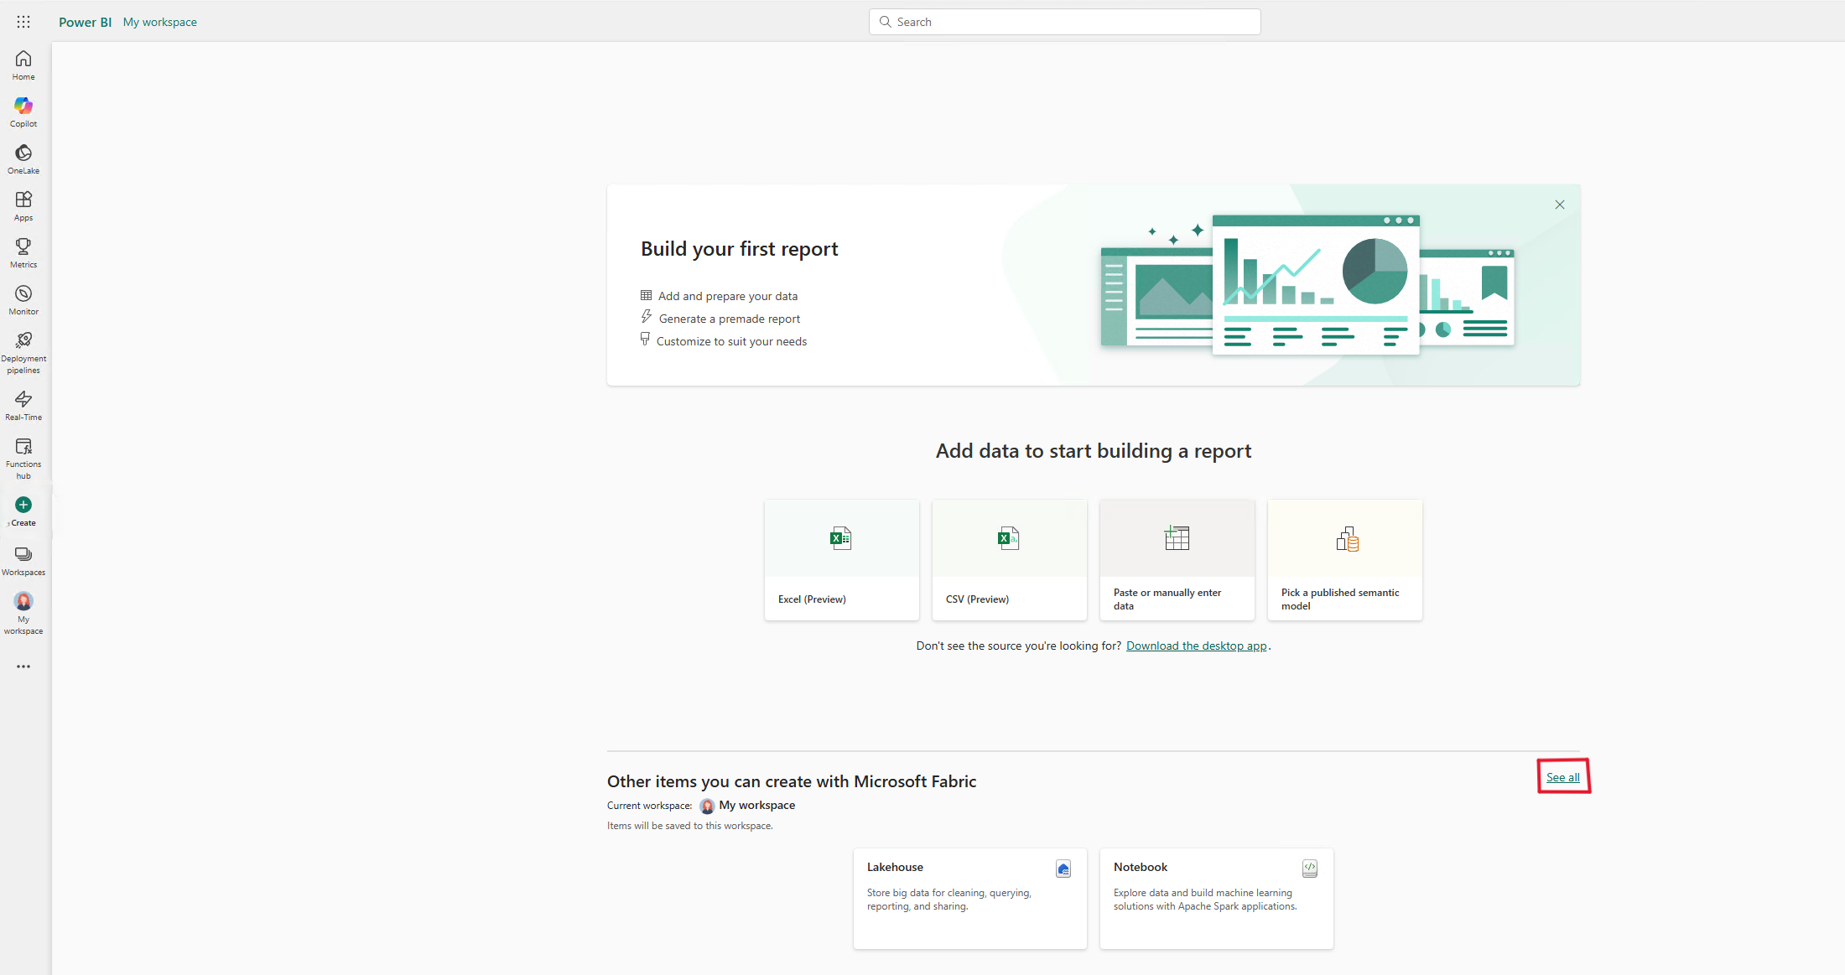This screenshot has height=975, width=1845.
Task: Expand My workspace dropdown in header
Action: pos(159,22)
